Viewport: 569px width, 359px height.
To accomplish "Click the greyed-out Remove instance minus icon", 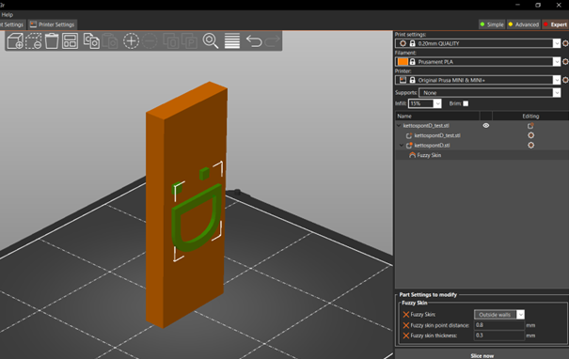I will 150,40.
